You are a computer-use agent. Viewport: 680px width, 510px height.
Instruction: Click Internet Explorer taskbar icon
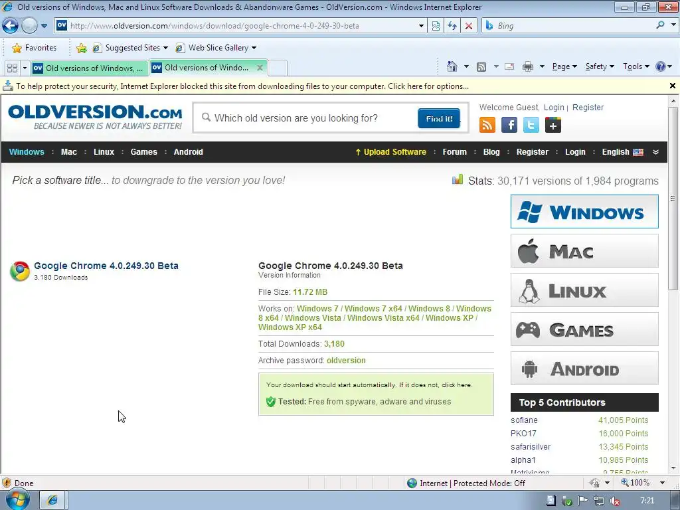[52, 501]
